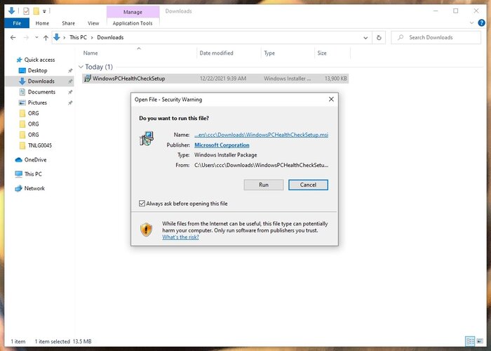Switch to Details view in status bar
Viewport: 491px width, 351px height.
click(470, 341)
